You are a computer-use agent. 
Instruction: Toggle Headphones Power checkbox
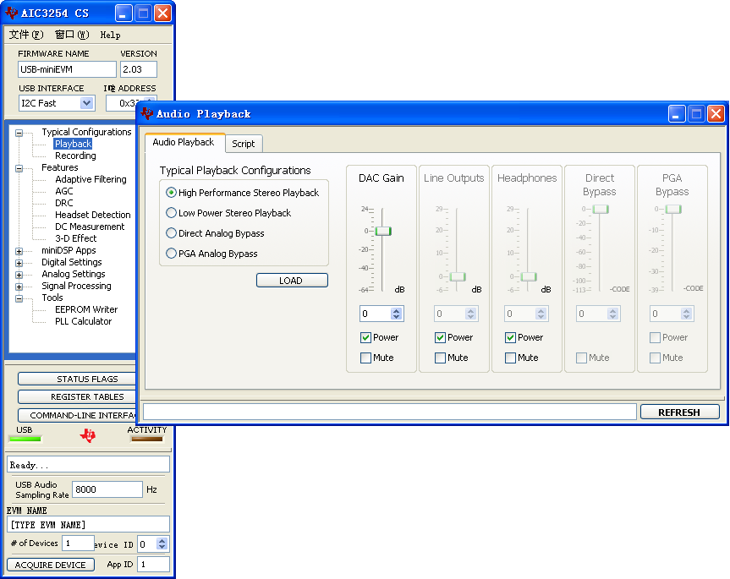(510, 337)
